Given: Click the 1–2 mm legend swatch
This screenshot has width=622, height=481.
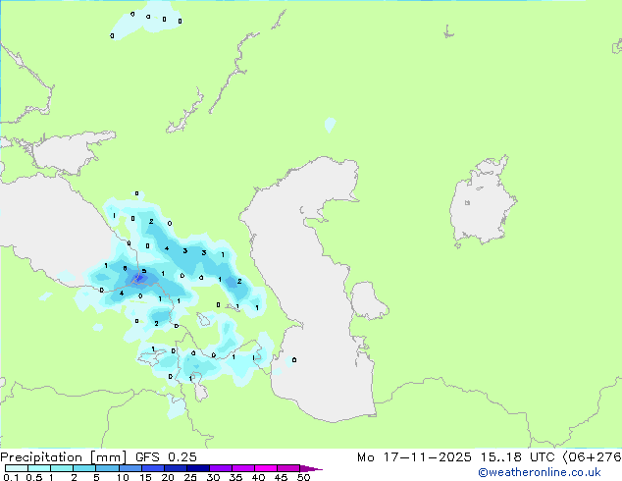Looking at the screenshot, I should point(62,468).
